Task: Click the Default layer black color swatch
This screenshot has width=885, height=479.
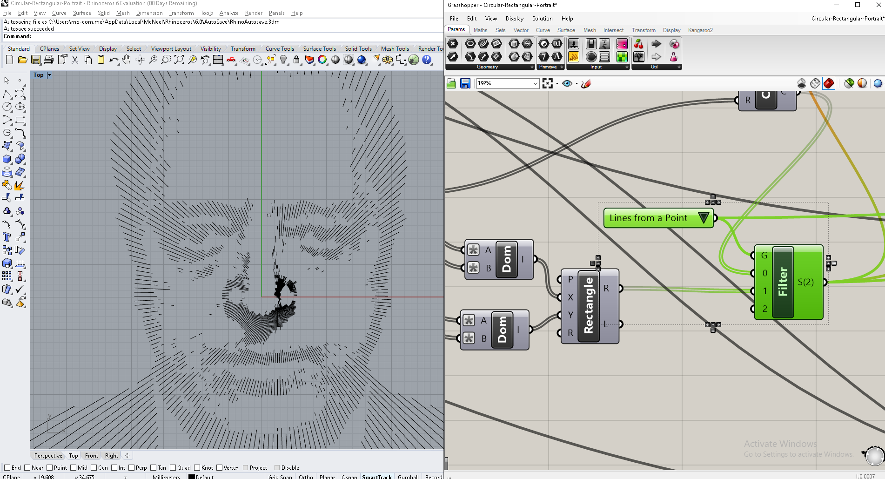Action: coord(191,477)
